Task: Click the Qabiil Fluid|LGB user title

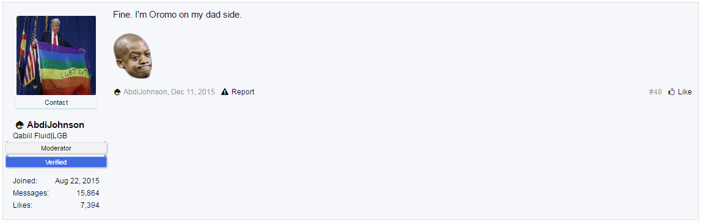Action: (40, 136)
